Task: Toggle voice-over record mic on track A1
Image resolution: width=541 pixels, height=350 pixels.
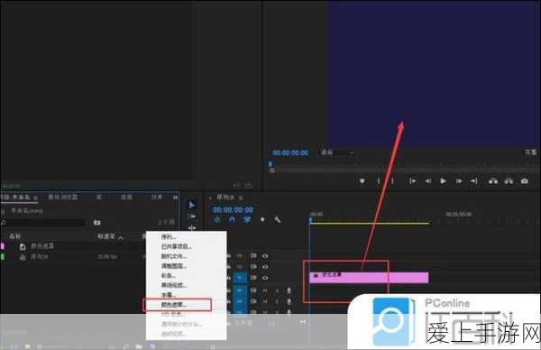Action: pyautogui.click(x=289, y=290)
